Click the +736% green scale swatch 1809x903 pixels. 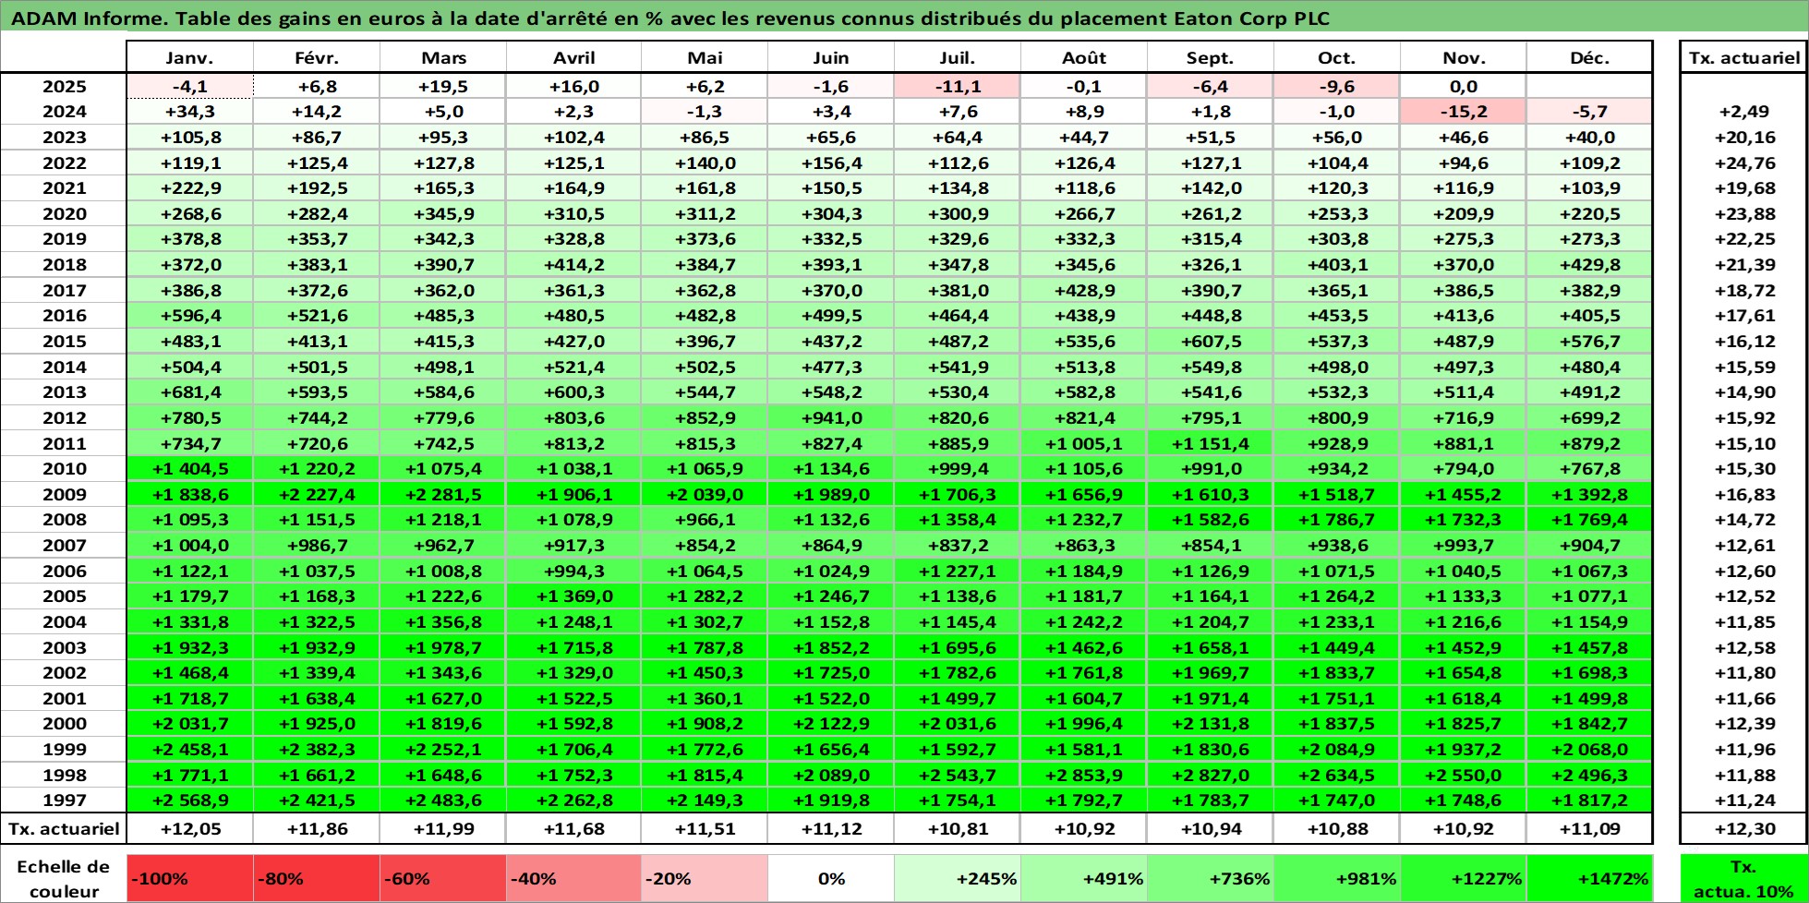(x=1210, y=879)
